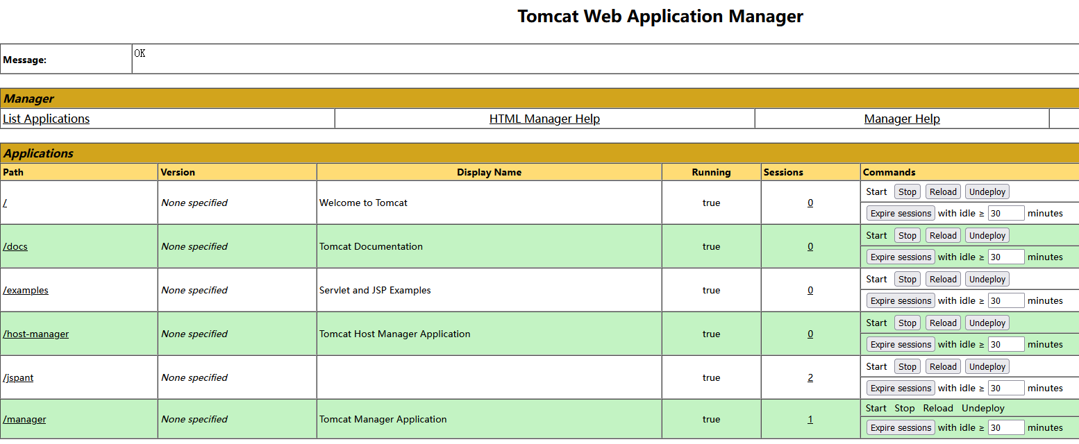View the 1 session of /manager

point(810,419)
